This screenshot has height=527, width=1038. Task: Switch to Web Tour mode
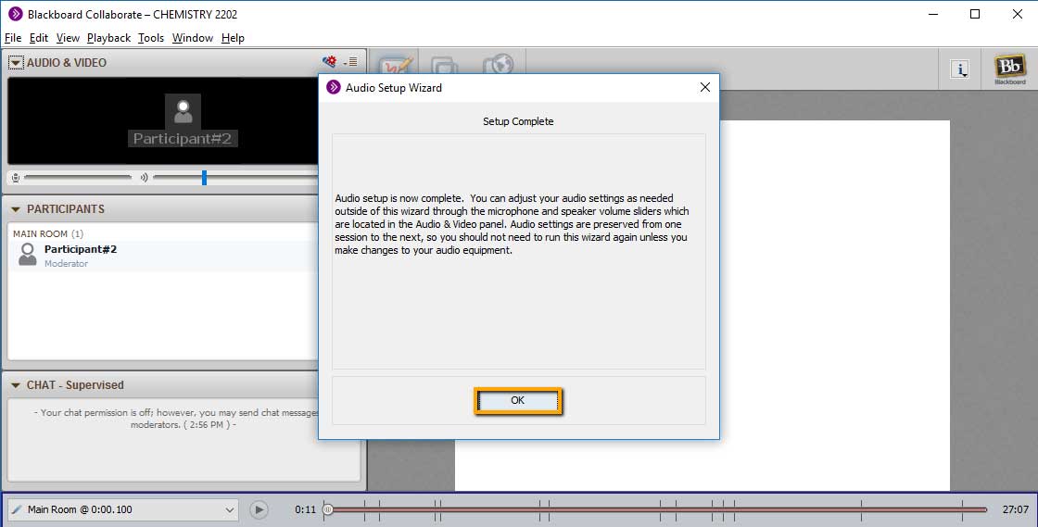coord(498,67)
